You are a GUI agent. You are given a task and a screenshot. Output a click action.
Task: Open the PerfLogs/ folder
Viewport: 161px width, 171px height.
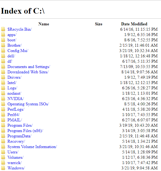[x=16, y=109]
